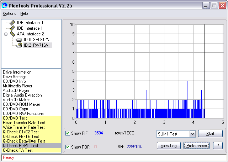Toggle the Show POF checkbox

click(68, 147)
